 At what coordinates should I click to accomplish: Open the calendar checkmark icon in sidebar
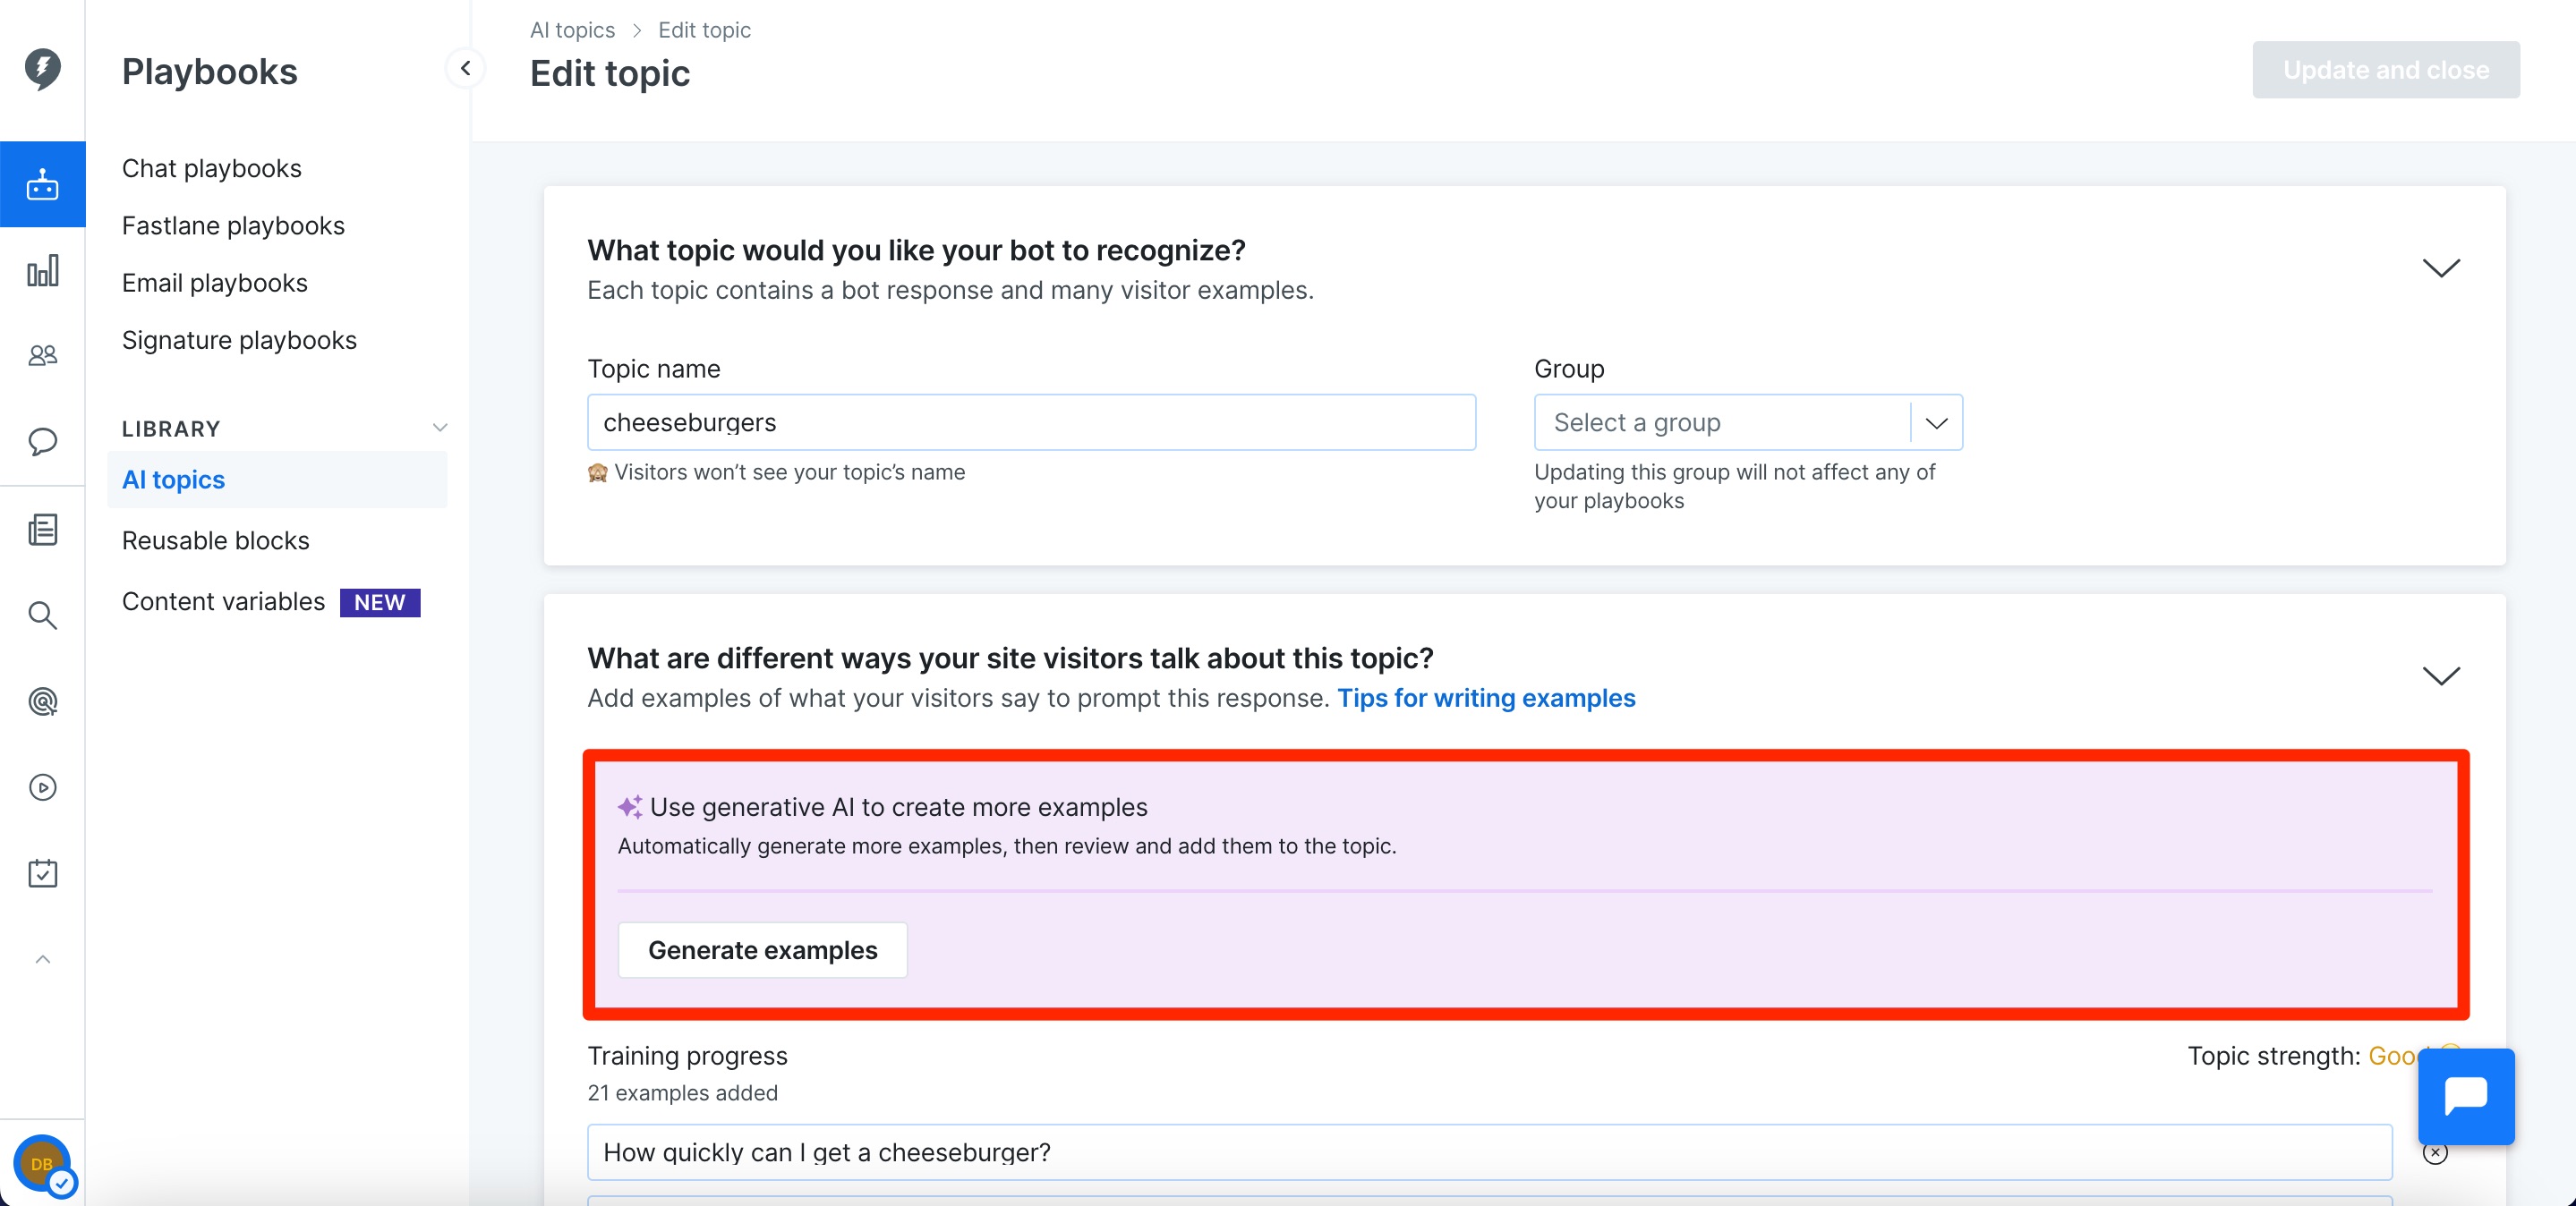42,873
